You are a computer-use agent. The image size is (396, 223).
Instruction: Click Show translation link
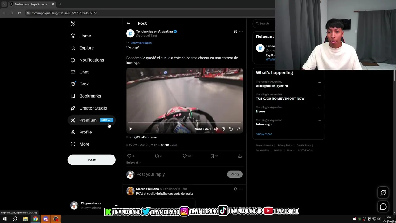tap(141, 43)
